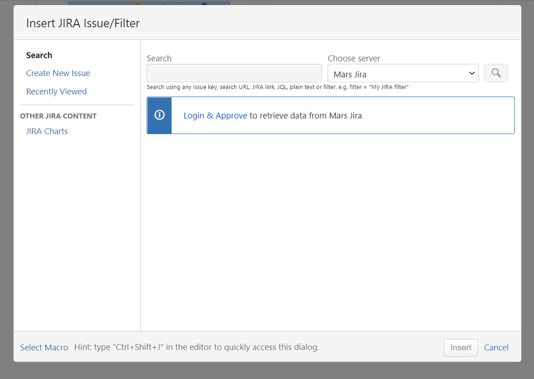Click the magnifying glass search button
The image size is (534, 379).
point(496,73)
